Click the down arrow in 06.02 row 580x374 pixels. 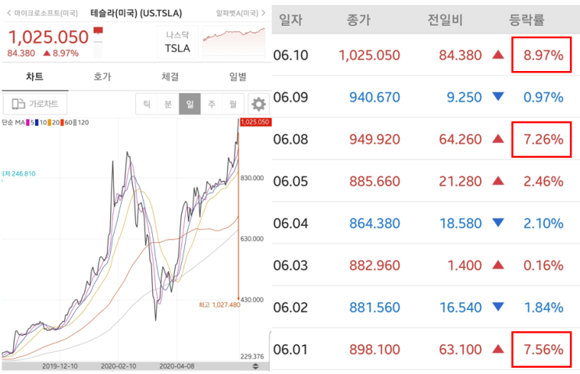point(498,307)
